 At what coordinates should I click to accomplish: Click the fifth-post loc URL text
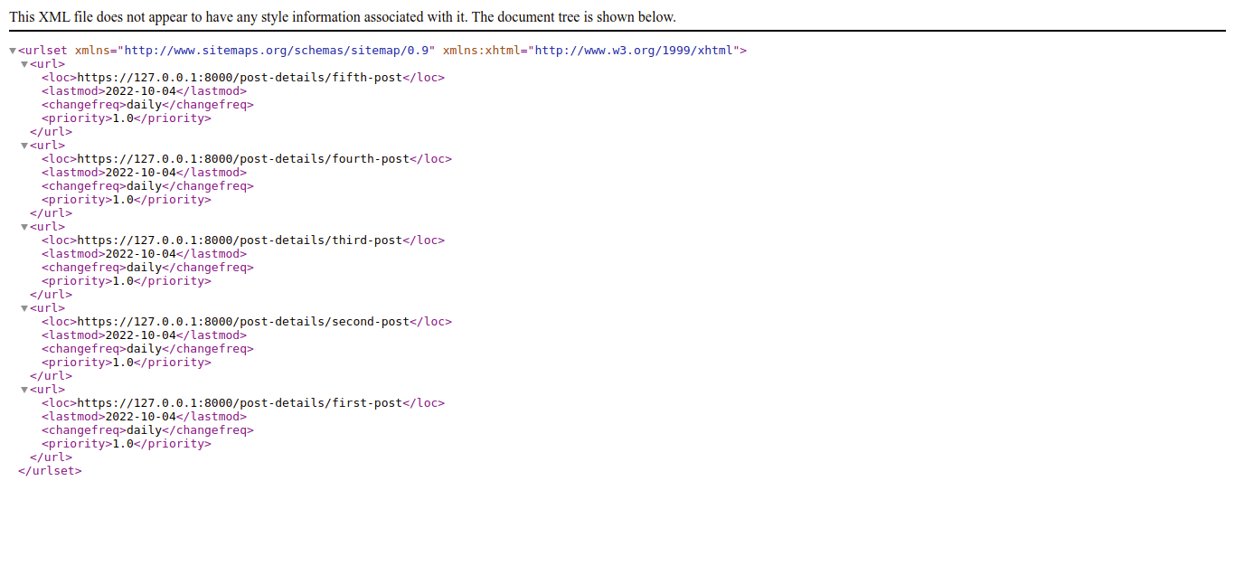click(239, 78)
